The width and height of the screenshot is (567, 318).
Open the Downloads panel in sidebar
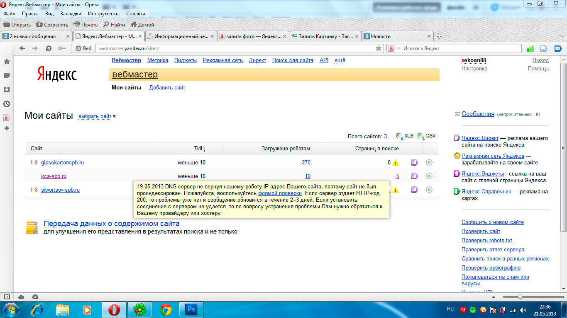coord(7,90)
